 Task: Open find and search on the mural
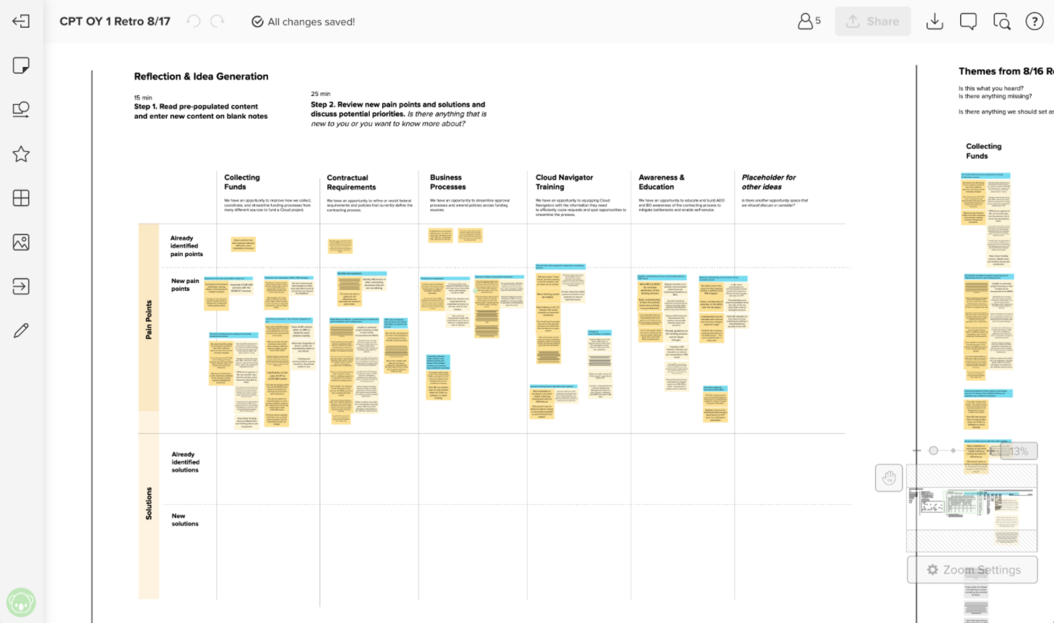click(1002, 21)
